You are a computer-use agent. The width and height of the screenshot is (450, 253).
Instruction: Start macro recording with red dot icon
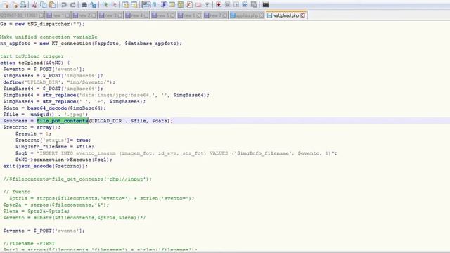tap(219, 5)
